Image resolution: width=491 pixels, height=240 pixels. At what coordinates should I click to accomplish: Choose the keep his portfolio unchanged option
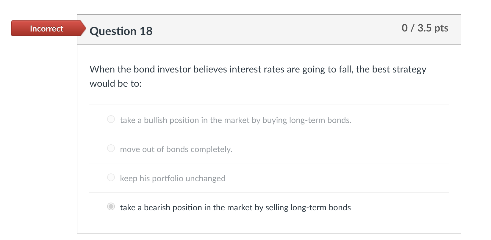coord(111,177)
